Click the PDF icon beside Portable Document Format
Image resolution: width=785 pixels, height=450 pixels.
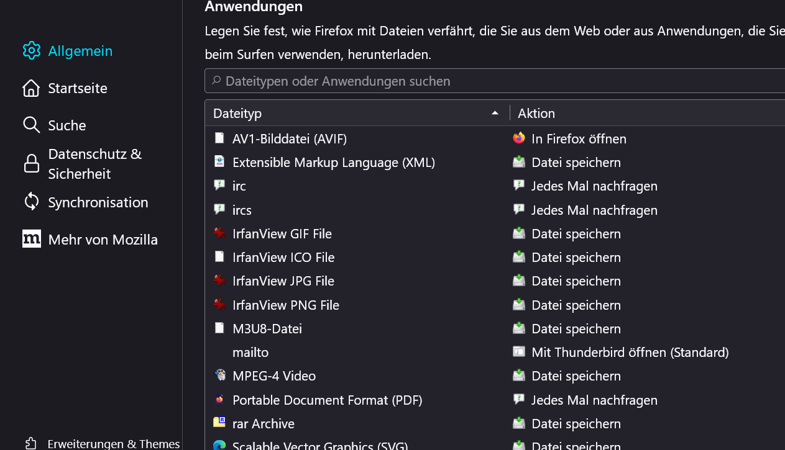[x=219, y=400]
